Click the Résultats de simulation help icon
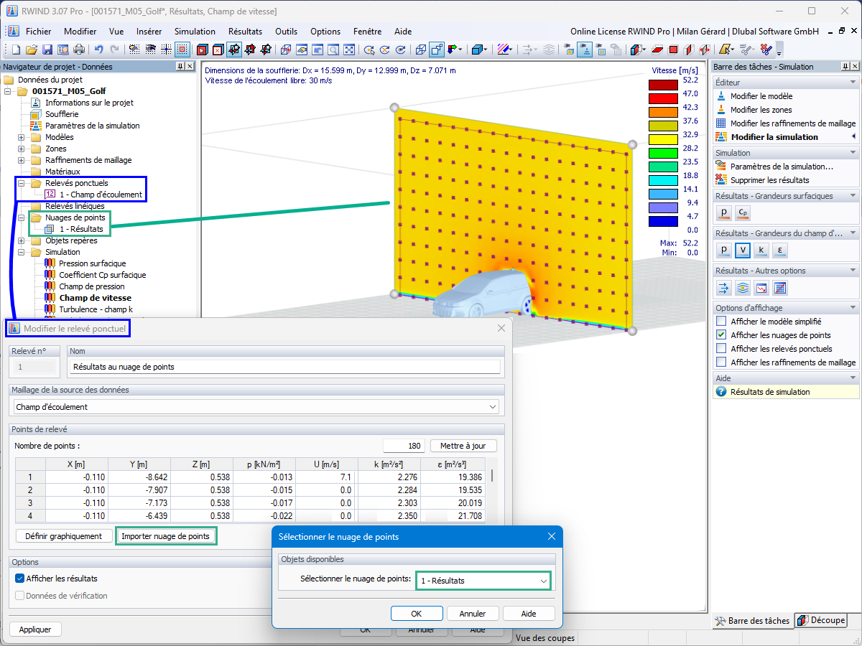 point(721,392)
